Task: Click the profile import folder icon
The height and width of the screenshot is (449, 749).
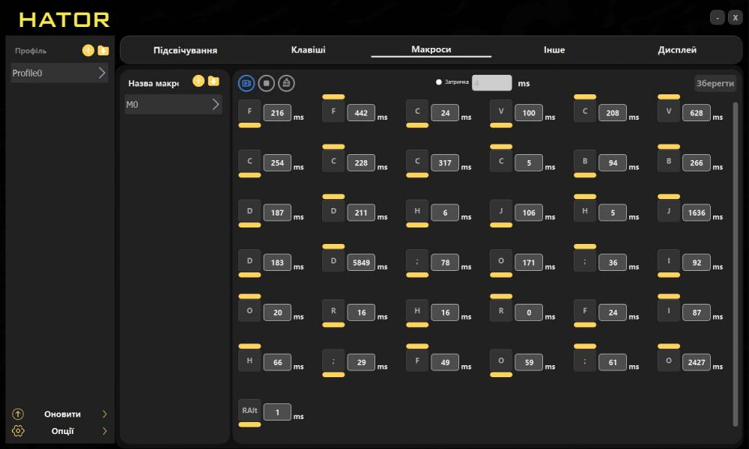Action: pos(103,51)
